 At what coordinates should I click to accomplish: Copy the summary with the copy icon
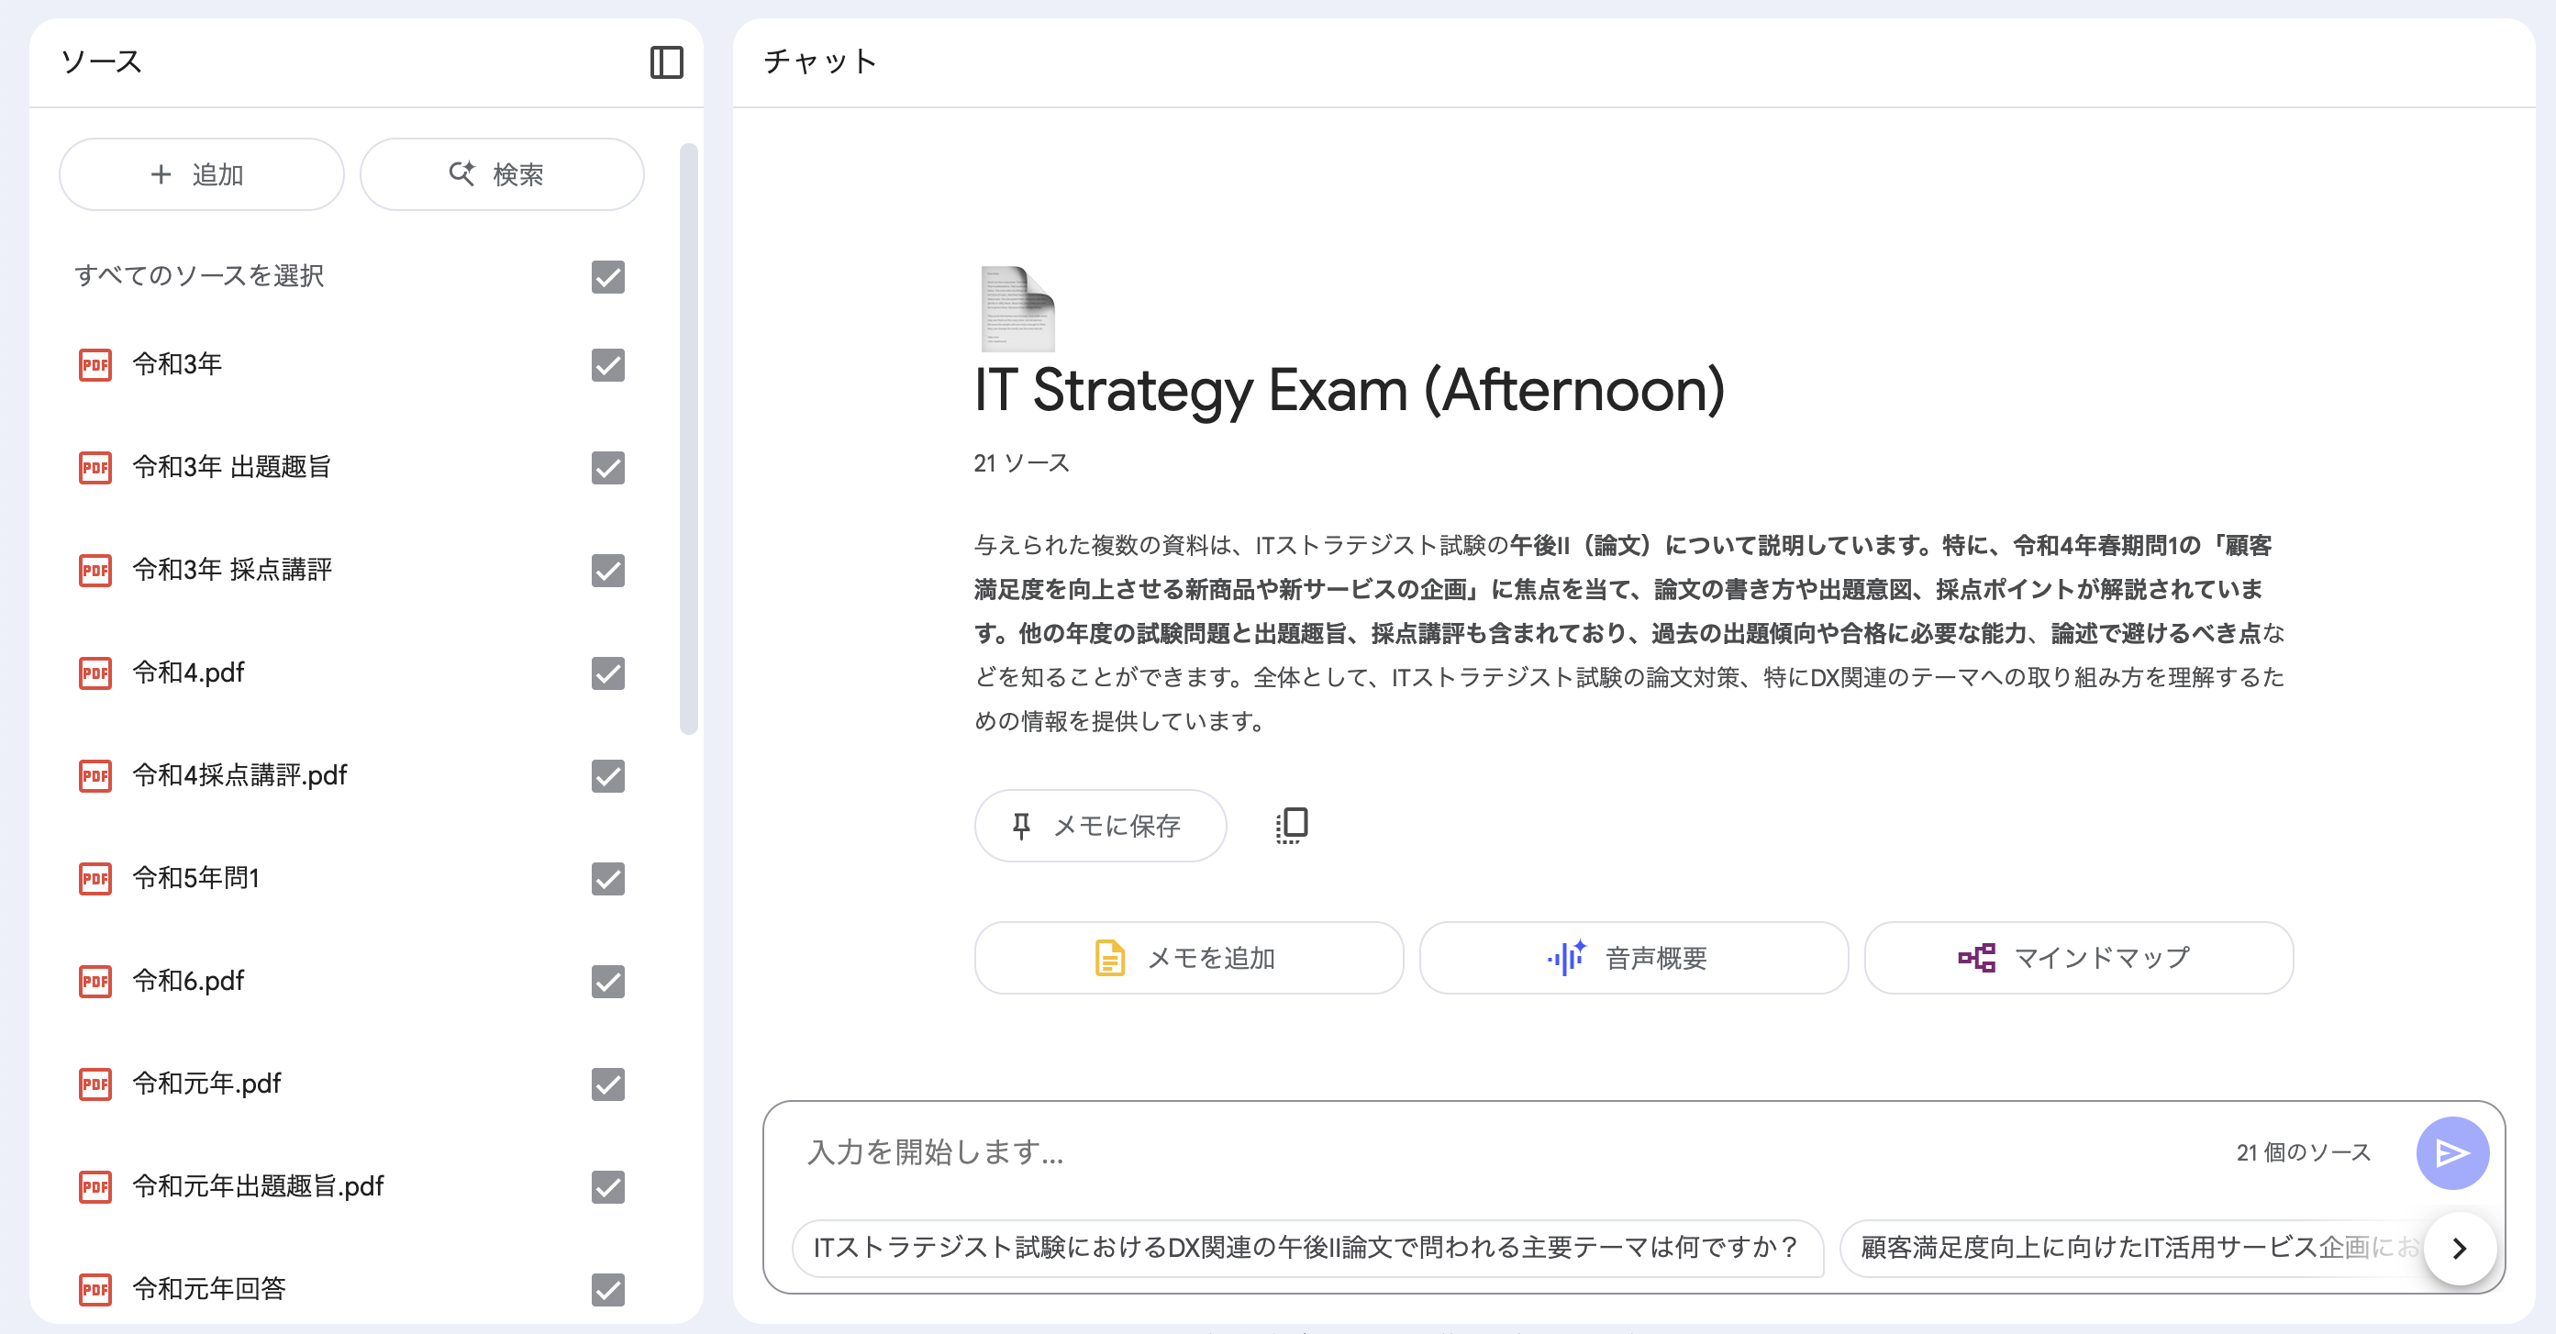[1291, 825]
